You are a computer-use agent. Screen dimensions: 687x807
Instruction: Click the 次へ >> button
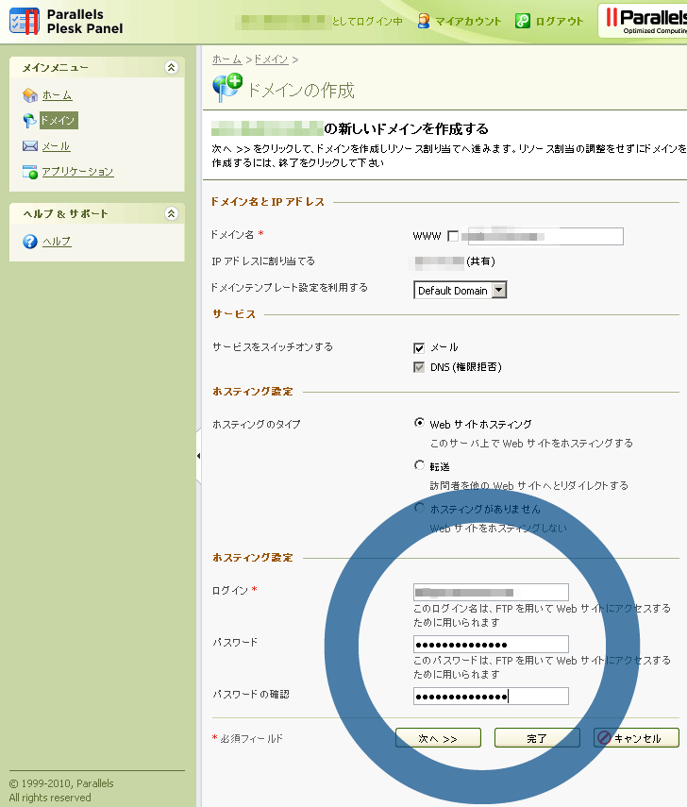[438, 738]
